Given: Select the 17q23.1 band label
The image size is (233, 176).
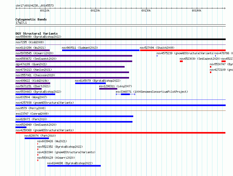Looking at the screenshot, I should coord(21,23).
